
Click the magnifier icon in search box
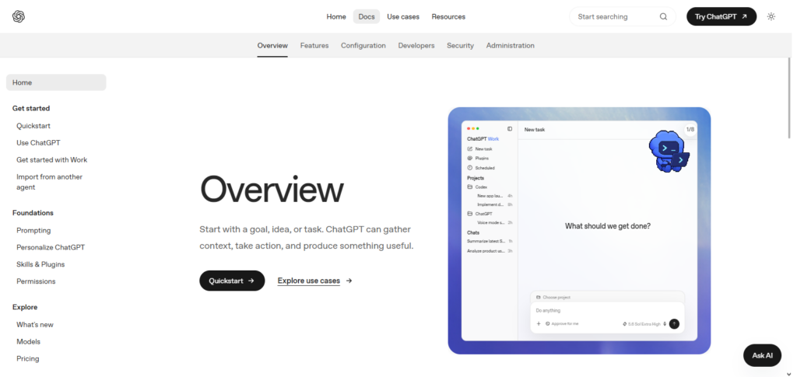pos(663,16)
